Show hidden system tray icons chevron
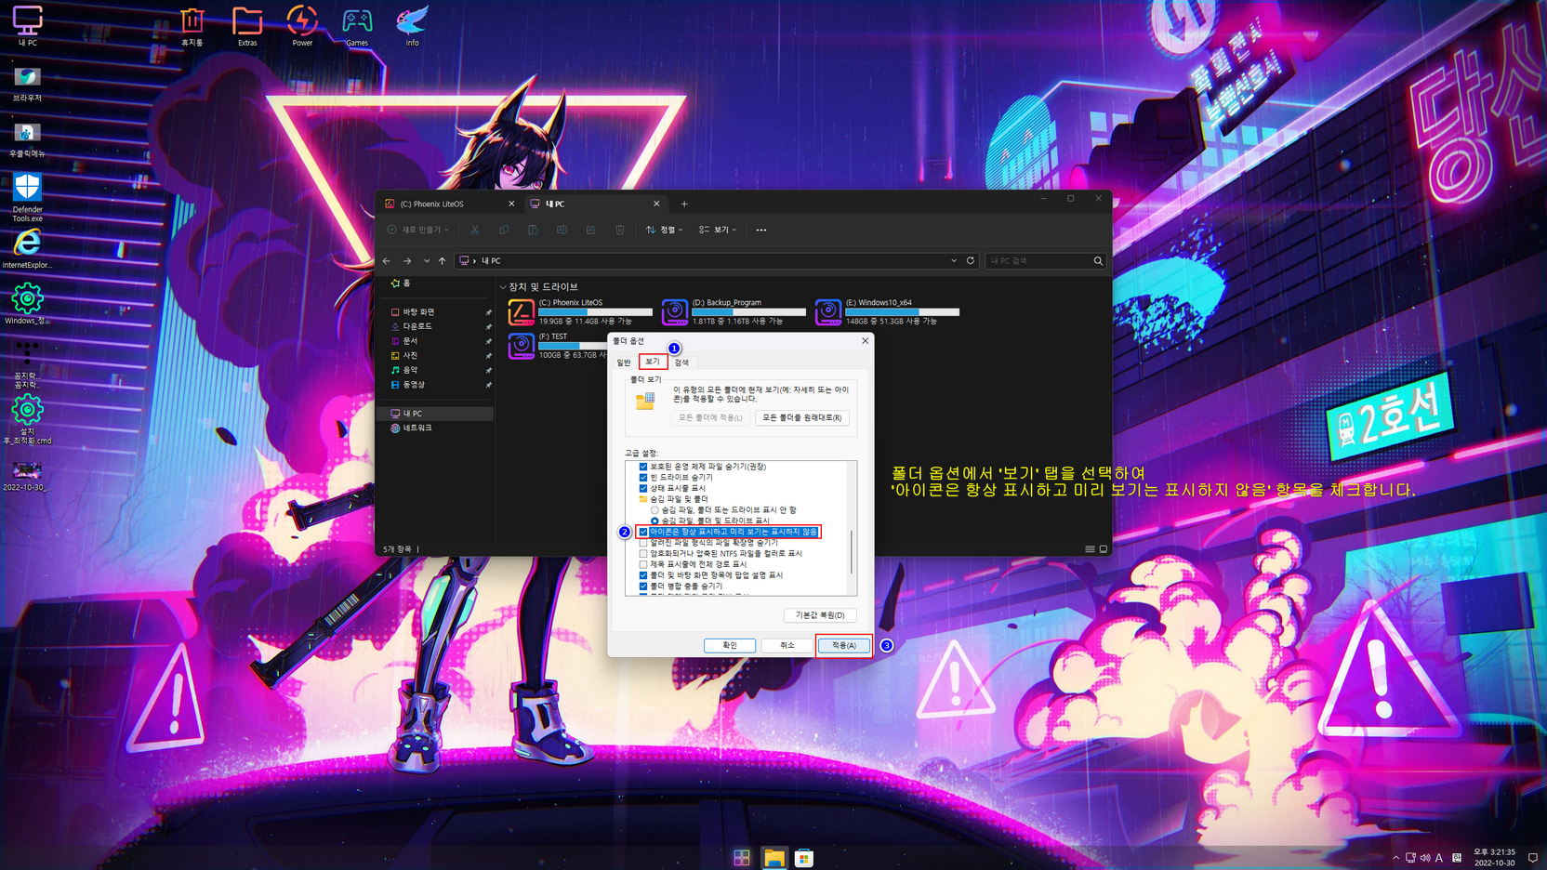 [x=1395, y=858]
